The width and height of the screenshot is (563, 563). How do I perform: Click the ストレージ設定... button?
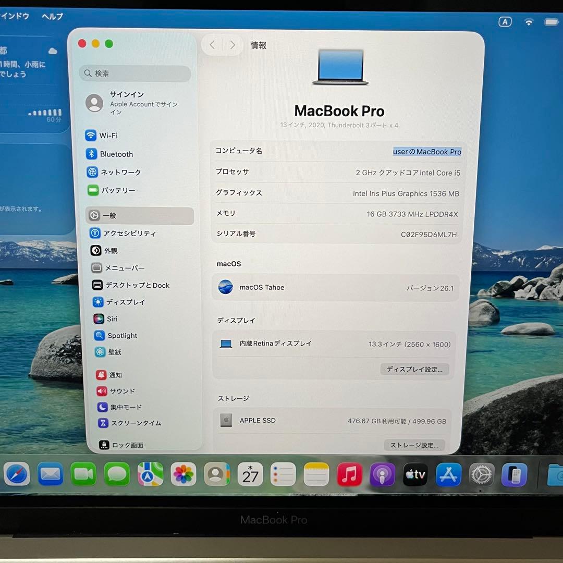click(414, 445)
